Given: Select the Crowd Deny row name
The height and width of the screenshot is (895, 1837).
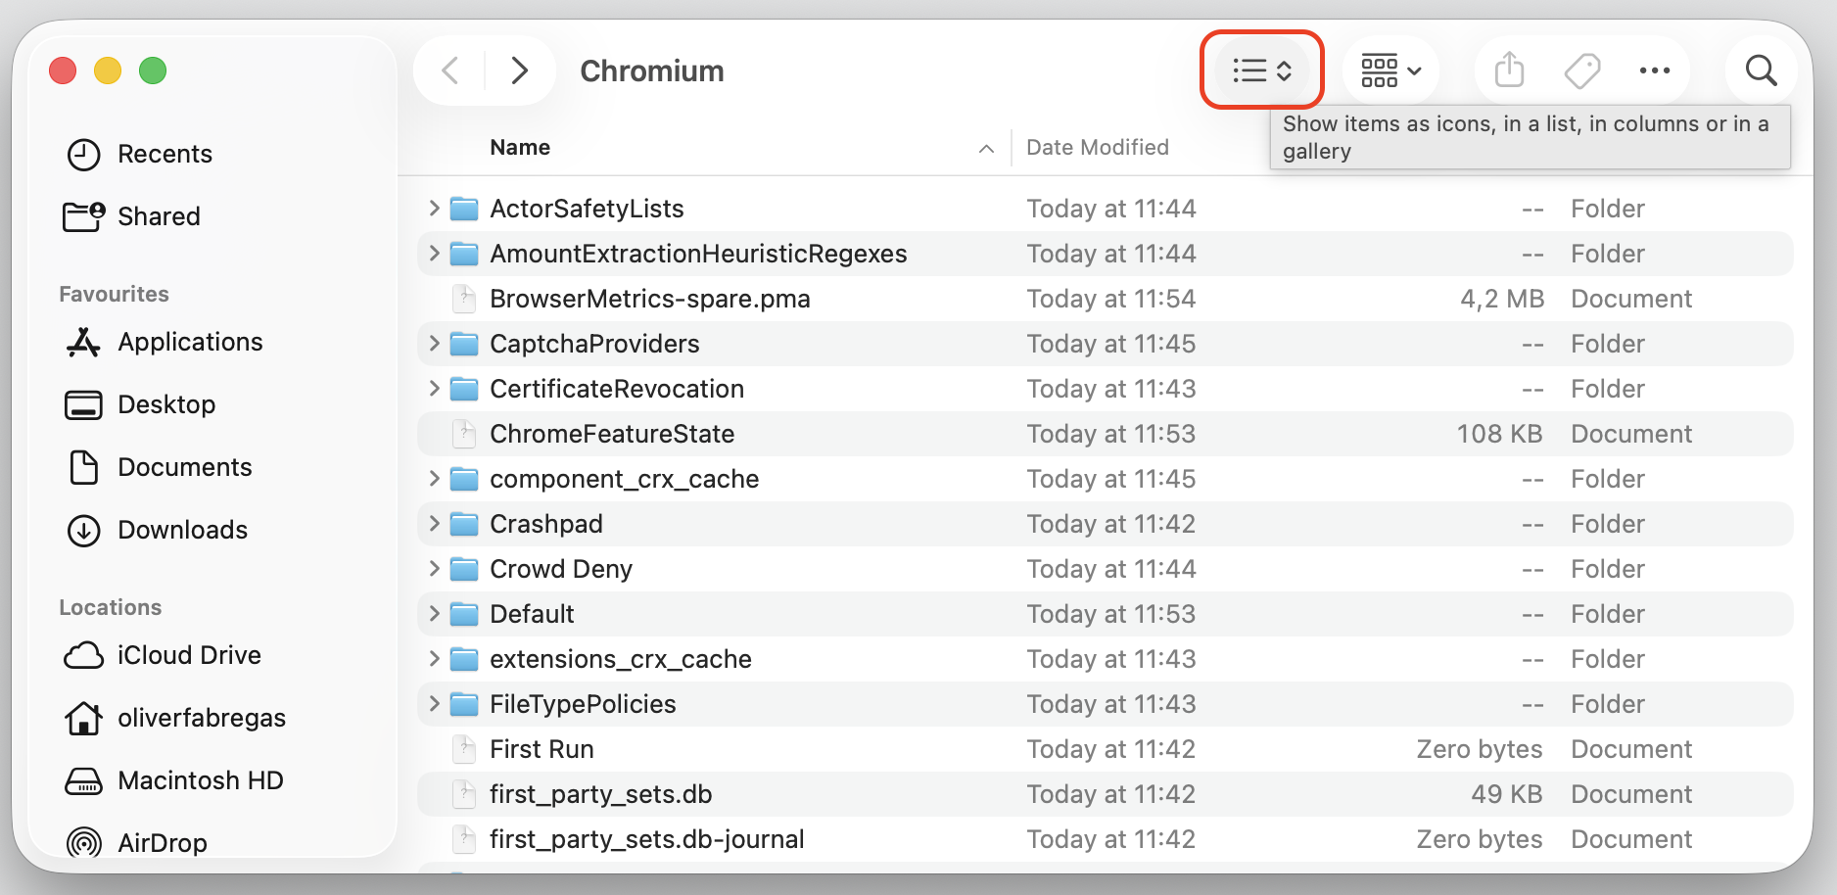Looking at the screenshot, I should click(561, 569).
